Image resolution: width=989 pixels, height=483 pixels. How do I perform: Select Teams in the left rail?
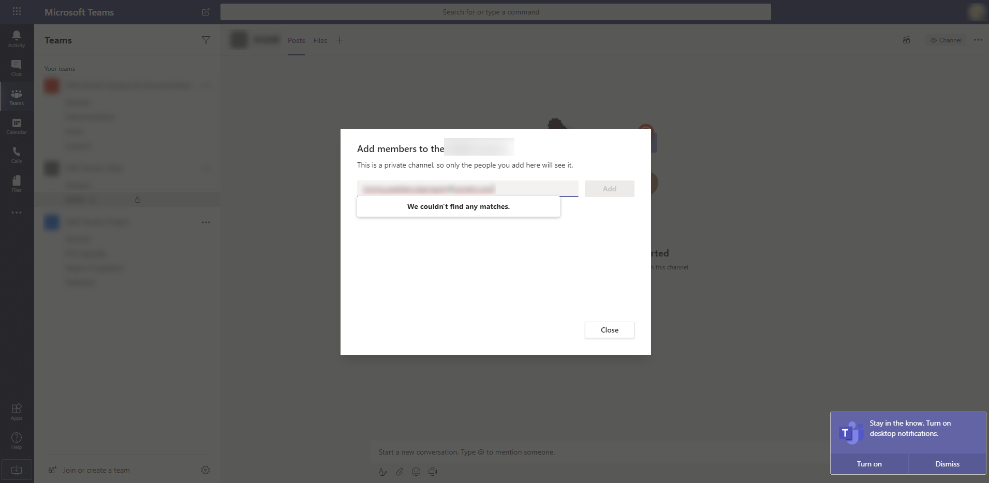click(x=17, y=97)
